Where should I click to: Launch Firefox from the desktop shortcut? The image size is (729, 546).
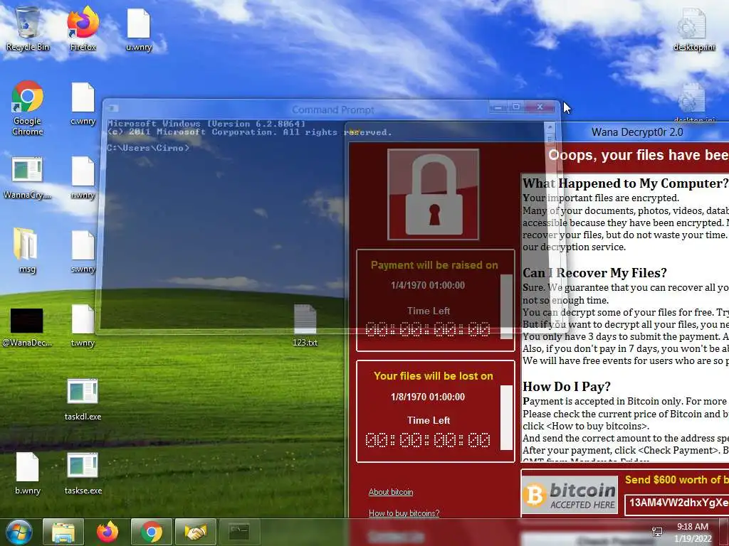click(x=83, y=28)
